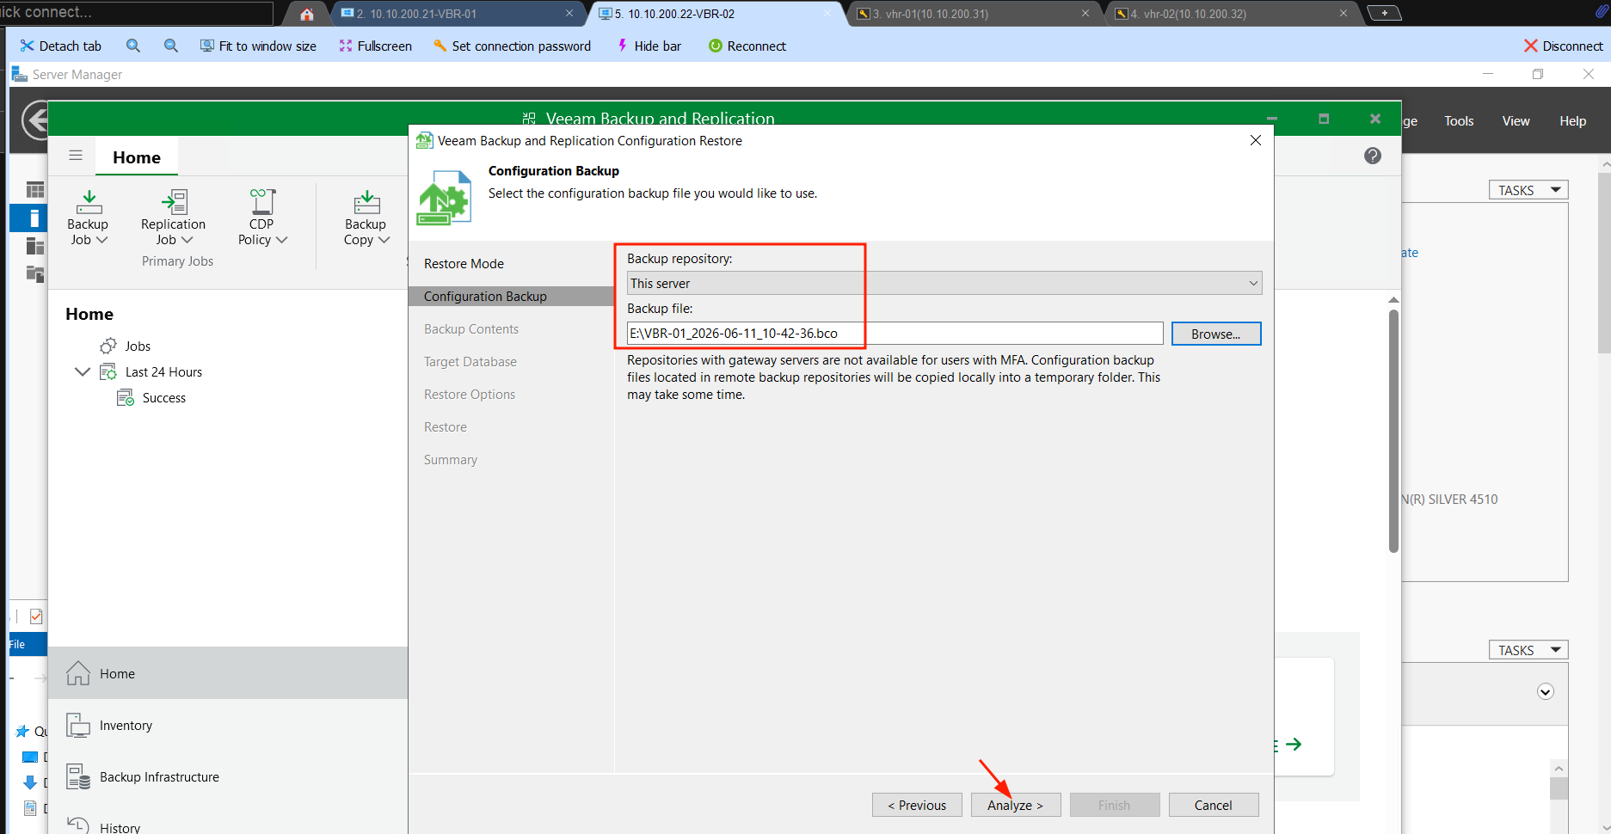The width and height of the screenshot is (1611, 834).
Task: Open Veeam help question mark icon
Action: (x=1373, y=156)
